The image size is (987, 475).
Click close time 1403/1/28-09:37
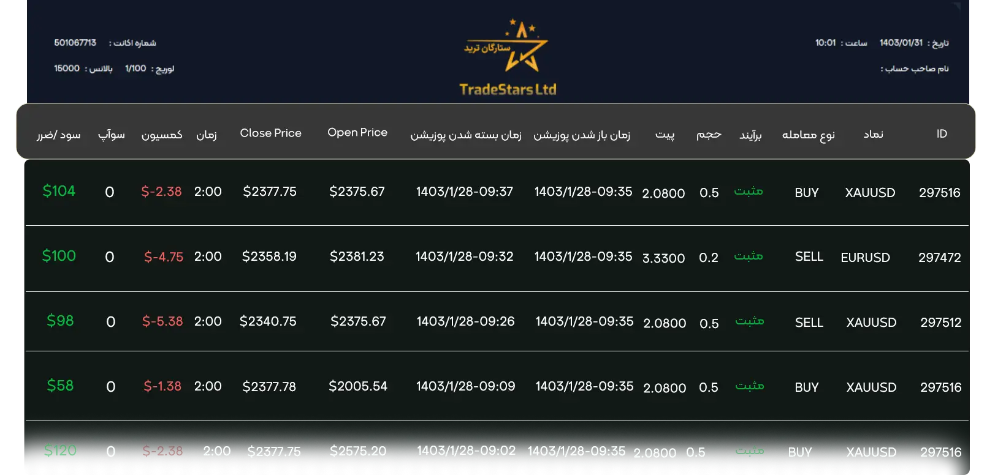coord(464,192)
